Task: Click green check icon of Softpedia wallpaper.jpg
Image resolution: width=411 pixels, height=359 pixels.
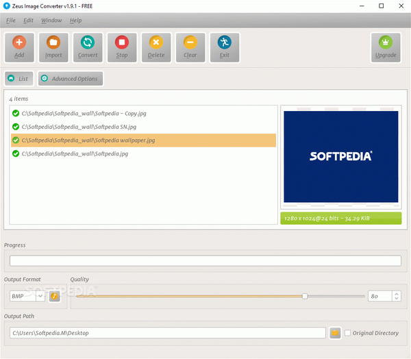Action: 16,140
